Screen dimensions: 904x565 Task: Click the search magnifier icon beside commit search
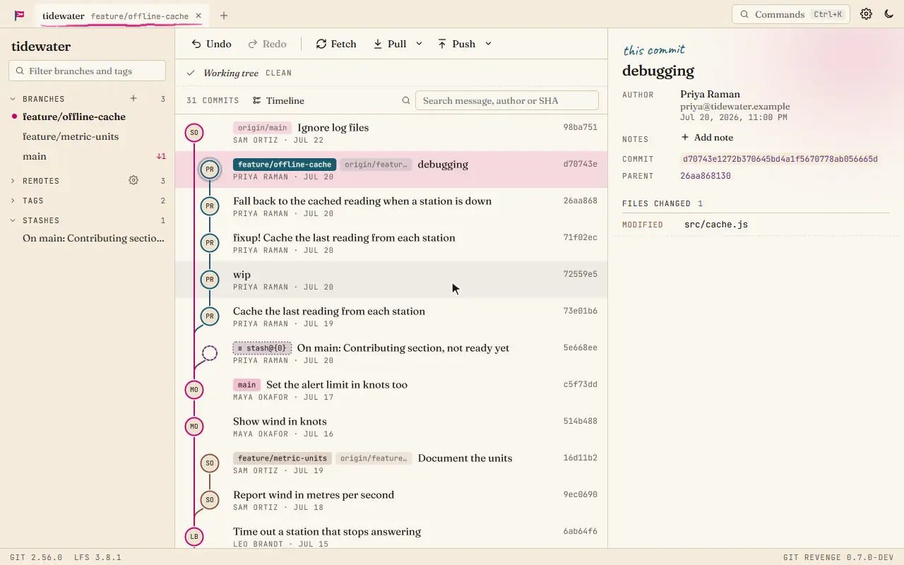[x=406, y=100]
